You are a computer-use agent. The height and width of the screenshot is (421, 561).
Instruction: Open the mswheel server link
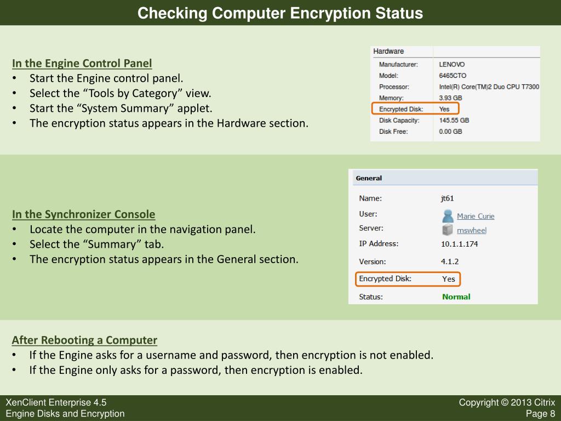472,230
